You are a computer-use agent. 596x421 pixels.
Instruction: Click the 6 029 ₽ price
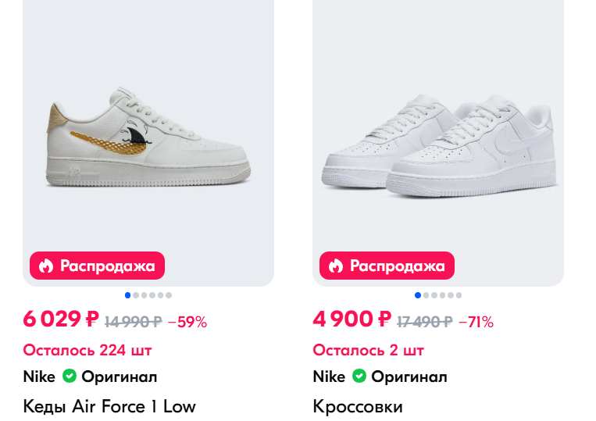(x=61, y=319)
